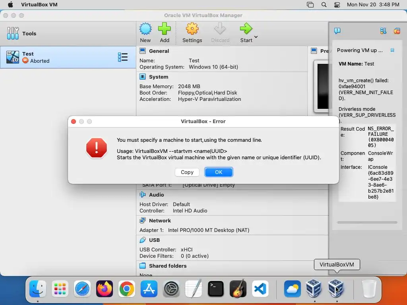
Task: Open the App Store from the Dock
Action: [x=149, y=289]
